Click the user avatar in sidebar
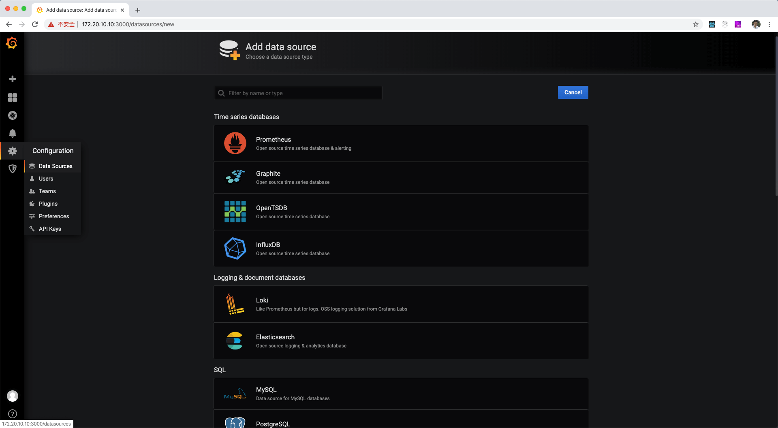Viewport: 778px width, 428px height. click(x=13, y=396)
